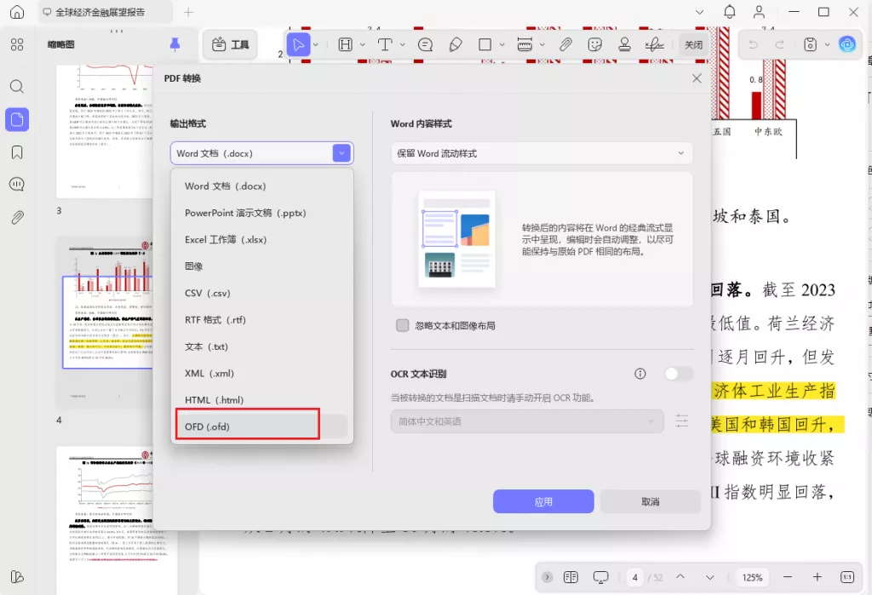Open the OCR language settings icon
Screen dimensions: 872x595
(x=682, y=421)
